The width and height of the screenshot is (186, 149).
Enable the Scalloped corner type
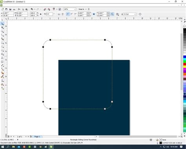click(x=72, y=14)
